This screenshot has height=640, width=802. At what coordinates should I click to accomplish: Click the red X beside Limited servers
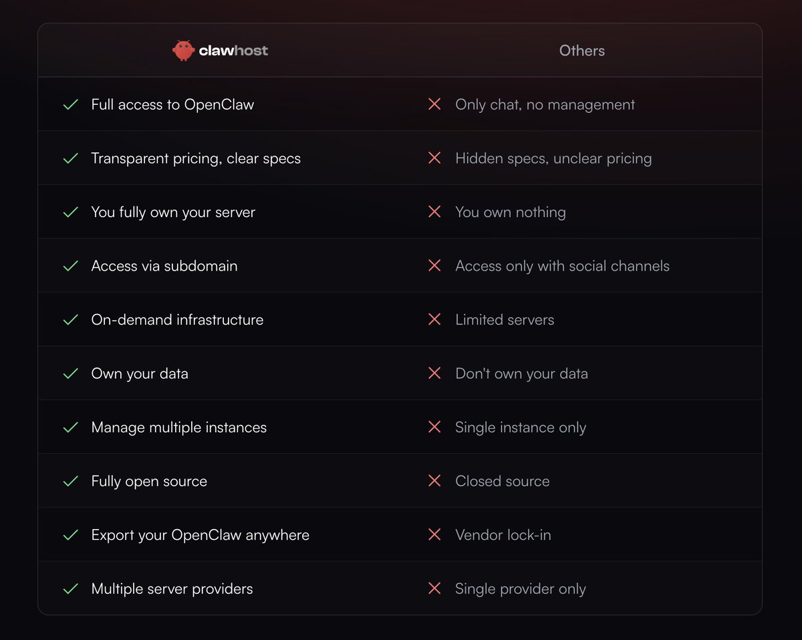click(434, 320)
